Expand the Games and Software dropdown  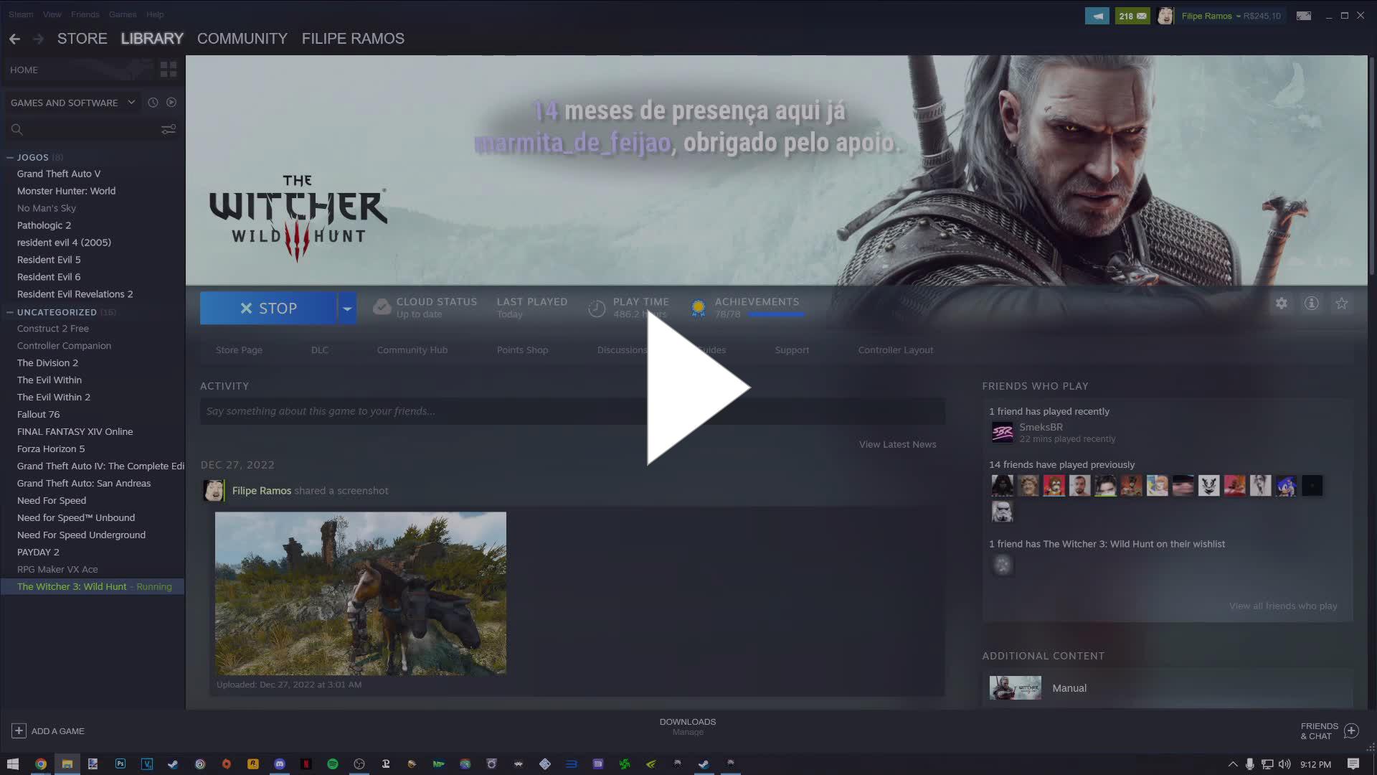[x=131, y=103]
